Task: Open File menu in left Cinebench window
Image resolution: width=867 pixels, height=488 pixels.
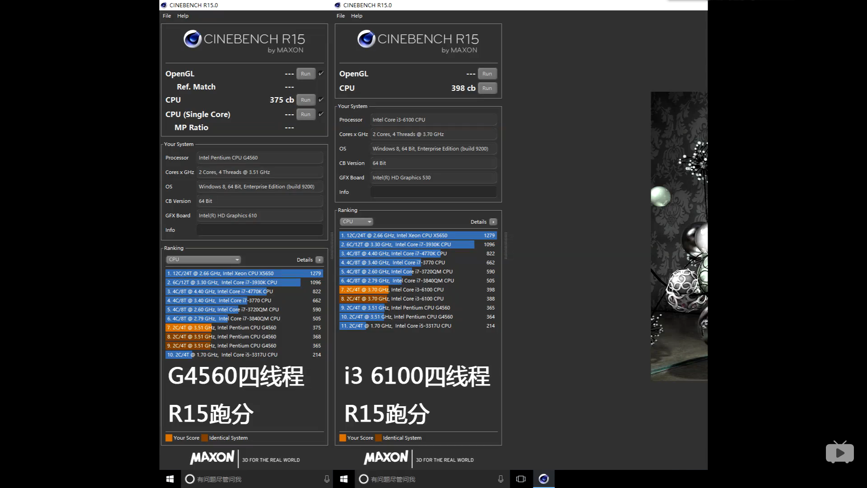Action: coord(167,16)
